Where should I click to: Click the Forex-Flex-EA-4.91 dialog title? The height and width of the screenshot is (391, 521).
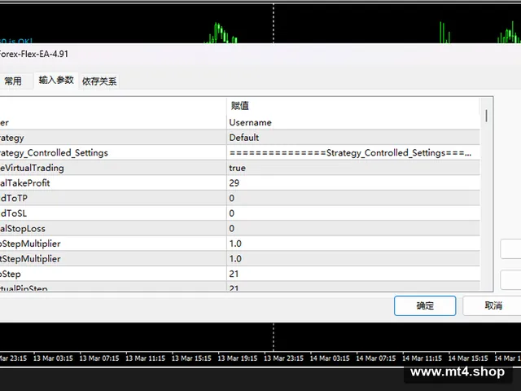tap(34, 54)
